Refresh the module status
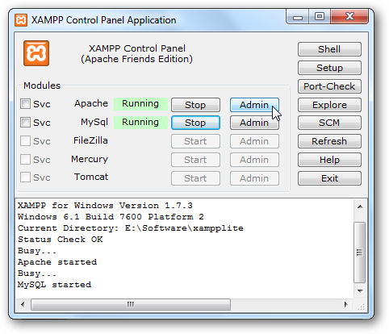Viewport: 389px width, 334px height. pyautogui.click(x=329, y=141)
